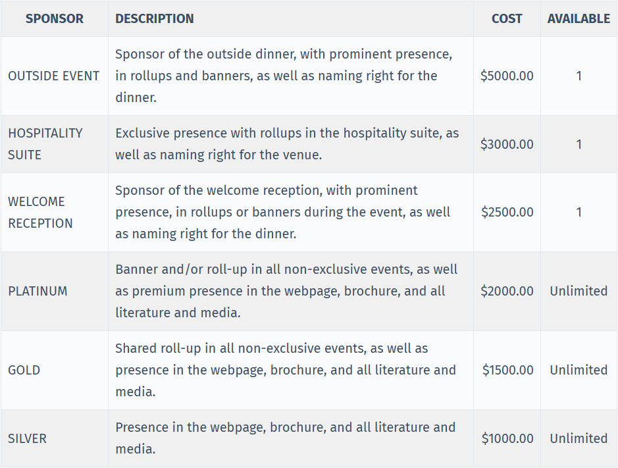
Task: Click the $1500.00 cost cell
Action: (507, 370)
